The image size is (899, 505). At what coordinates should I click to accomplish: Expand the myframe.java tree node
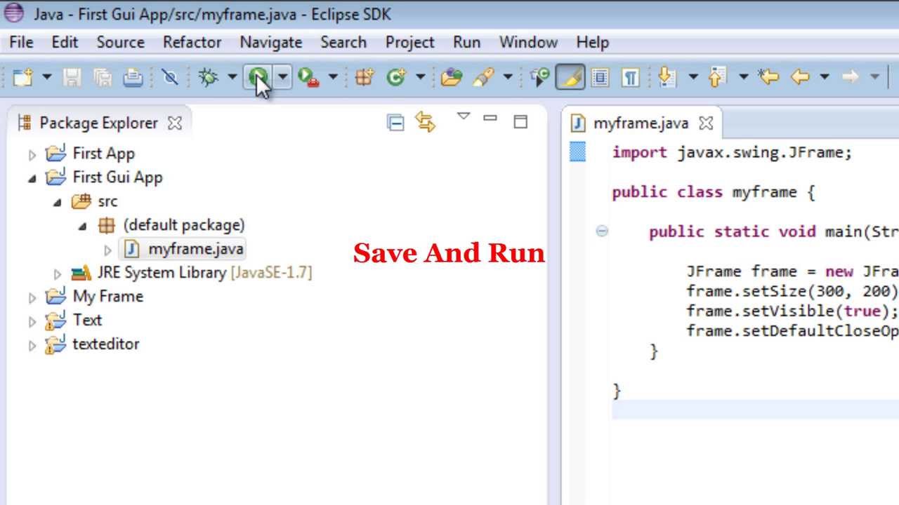107,250
